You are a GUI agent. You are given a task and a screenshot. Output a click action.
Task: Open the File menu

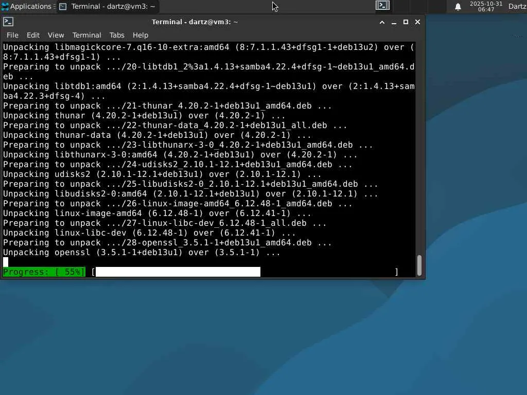tap(12, 35)
